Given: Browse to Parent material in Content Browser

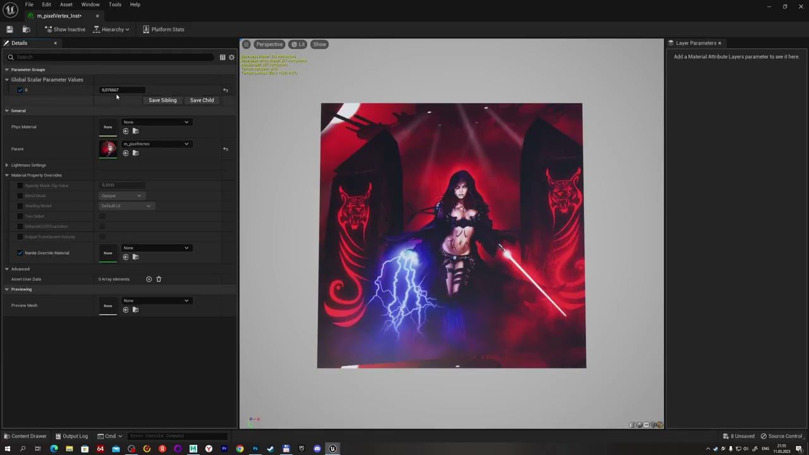Looking at the screenshot, I should coord(135,153).
